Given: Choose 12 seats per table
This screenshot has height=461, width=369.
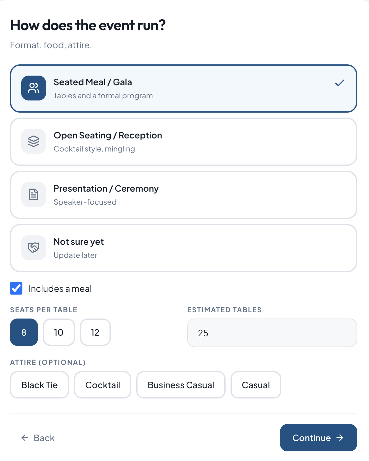Looking at the screenshot, I should coord(95,332).
